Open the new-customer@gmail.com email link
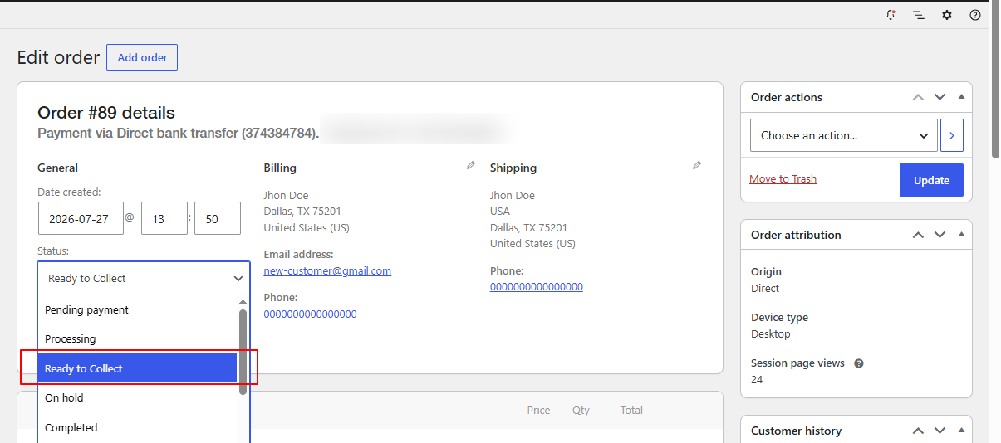The width and height of the screenshot is (1001, 443). coord(327,270)
